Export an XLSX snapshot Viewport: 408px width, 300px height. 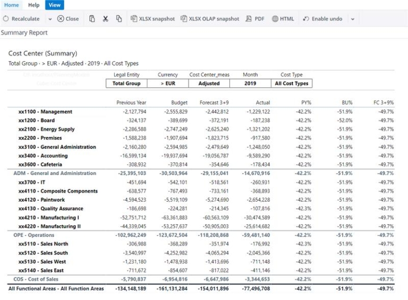pyautogui.click(x=152, y=19)
